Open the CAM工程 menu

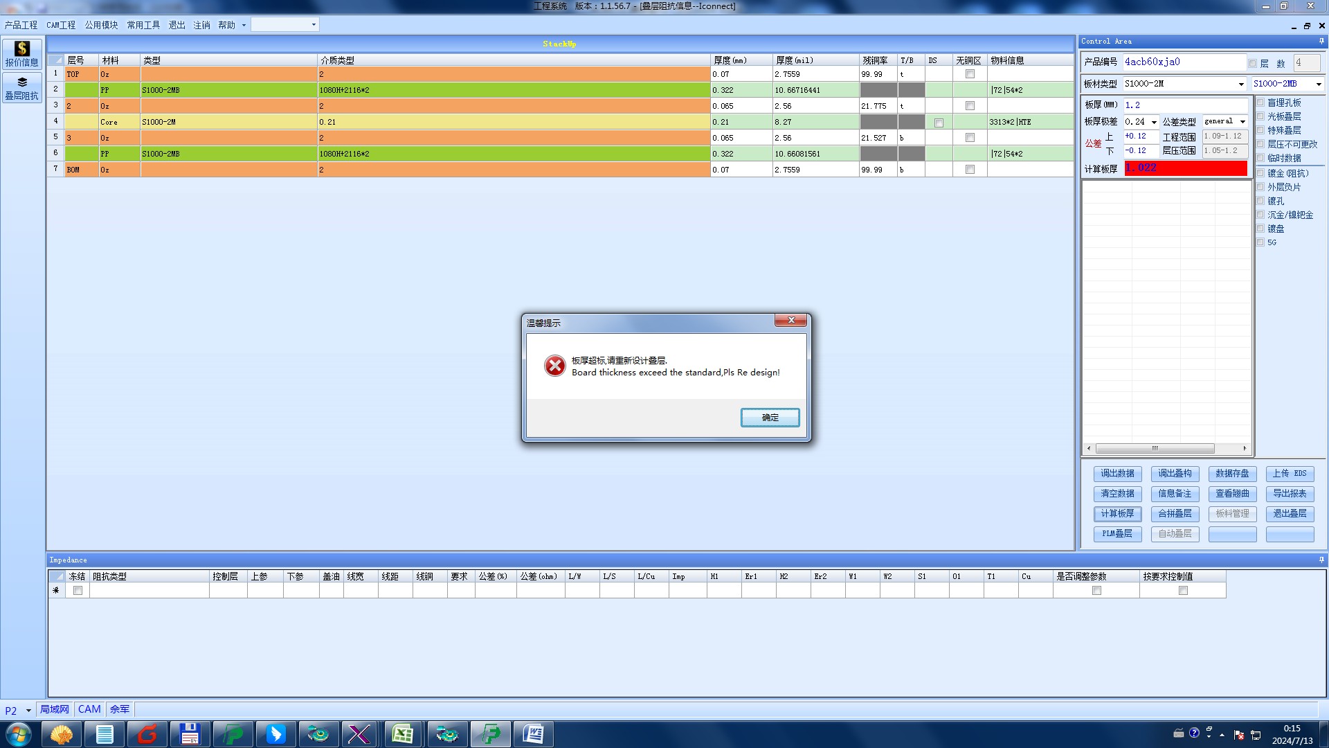pos(61,25)
